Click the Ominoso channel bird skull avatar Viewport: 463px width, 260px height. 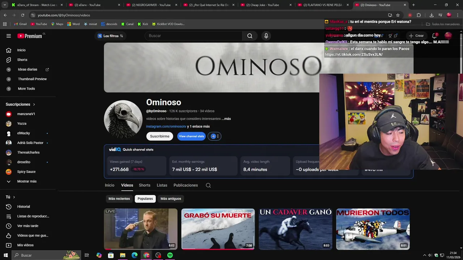pyautogui.click(x=123, y=119)
